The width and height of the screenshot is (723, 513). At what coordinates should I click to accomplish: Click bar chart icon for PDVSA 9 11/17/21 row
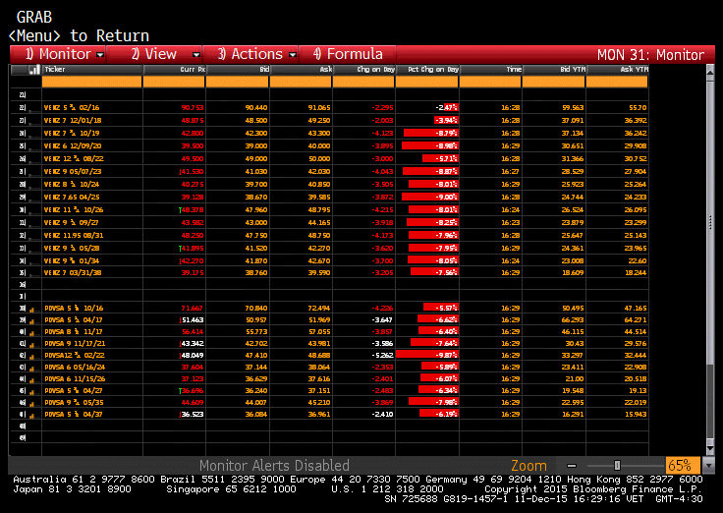[32, 345]
